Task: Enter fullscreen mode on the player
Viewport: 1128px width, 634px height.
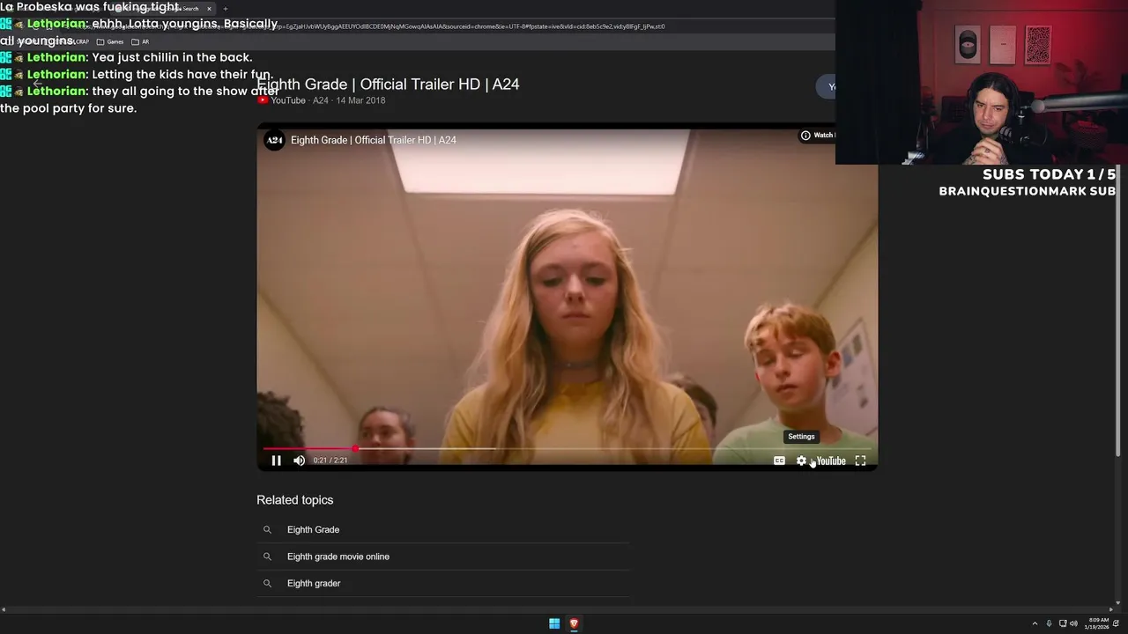Action: pos(860,461)
